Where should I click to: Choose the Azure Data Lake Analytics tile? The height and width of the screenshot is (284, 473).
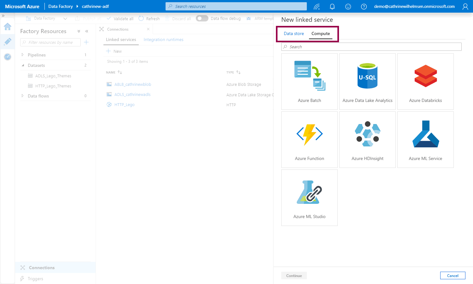(x=367, y=76)
